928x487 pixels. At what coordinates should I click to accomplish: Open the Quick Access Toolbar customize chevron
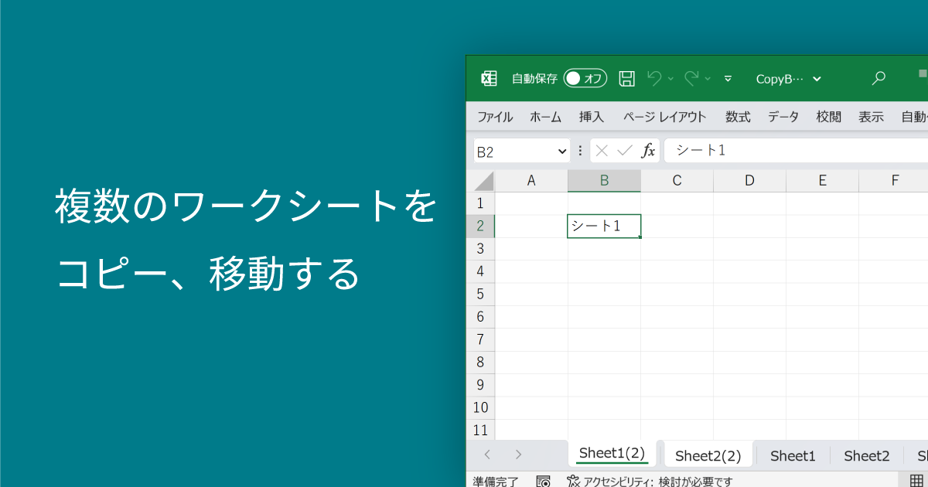click(728, 78)
